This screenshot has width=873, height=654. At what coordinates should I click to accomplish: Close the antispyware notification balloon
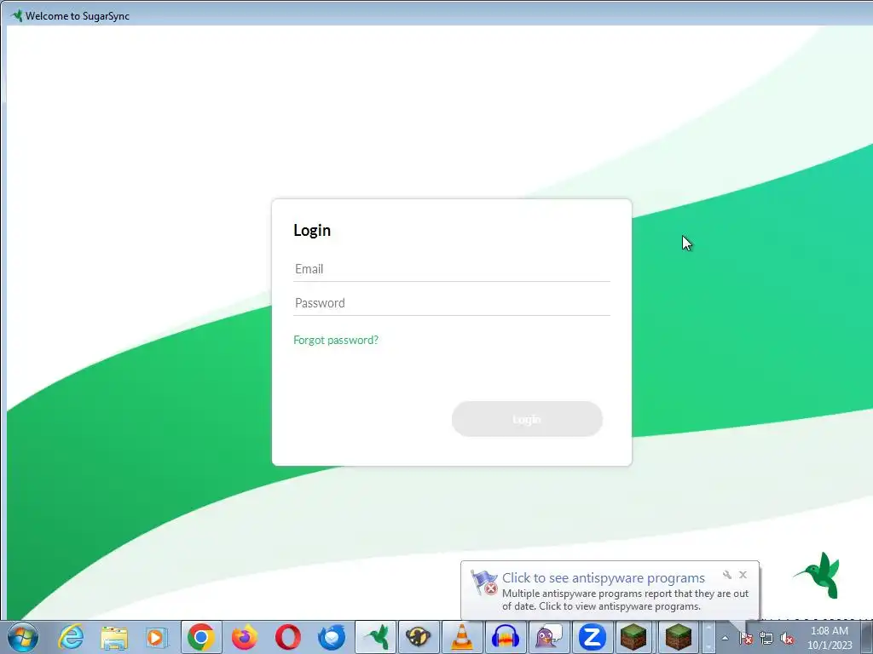tap(743, 575)
